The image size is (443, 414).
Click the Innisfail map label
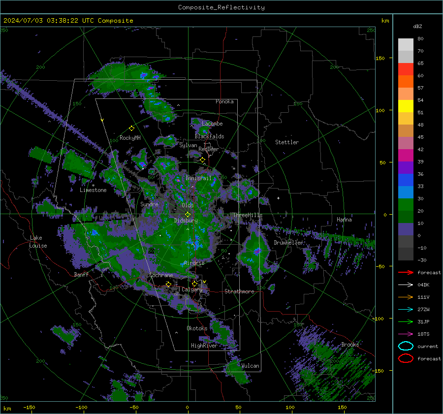click(198, 178)
